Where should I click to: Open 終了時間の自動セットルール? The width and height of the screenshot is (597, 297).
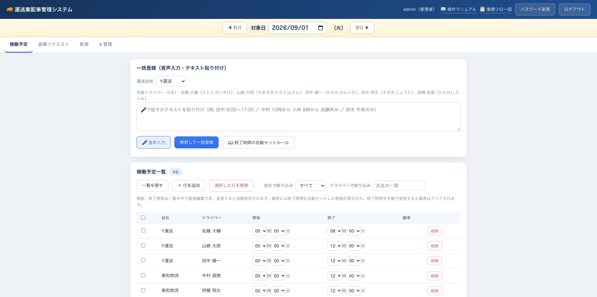[x=258, y=142]
